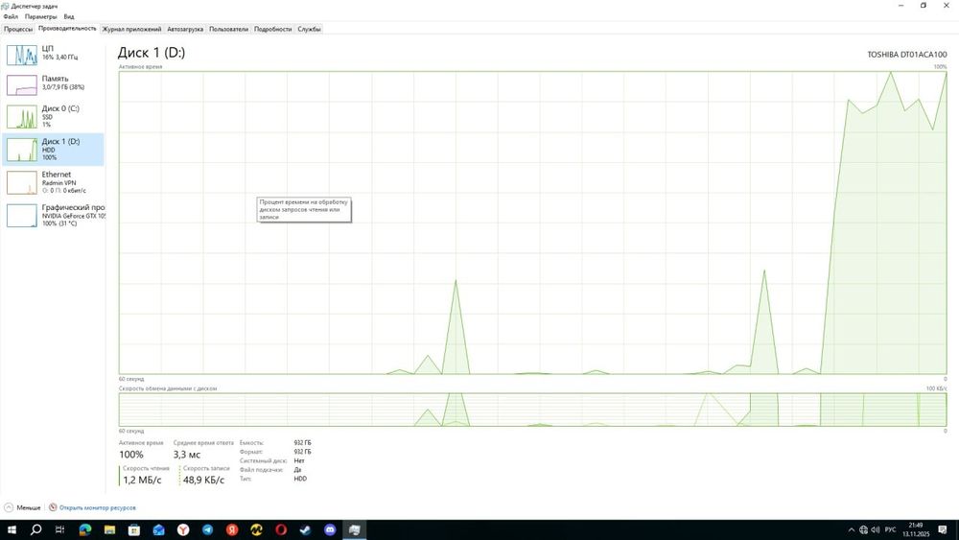Open taskbar search magnifier
959x540 pixels.
point(35,529)
